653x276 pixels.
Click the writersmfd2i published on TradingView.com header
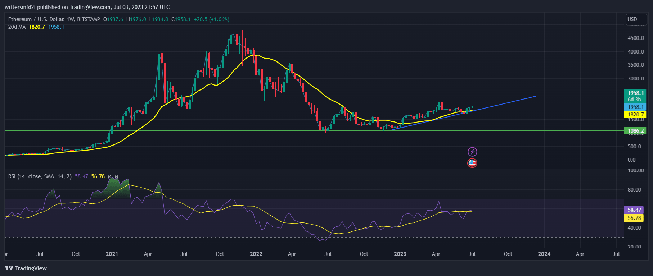(x=87, y=7)
